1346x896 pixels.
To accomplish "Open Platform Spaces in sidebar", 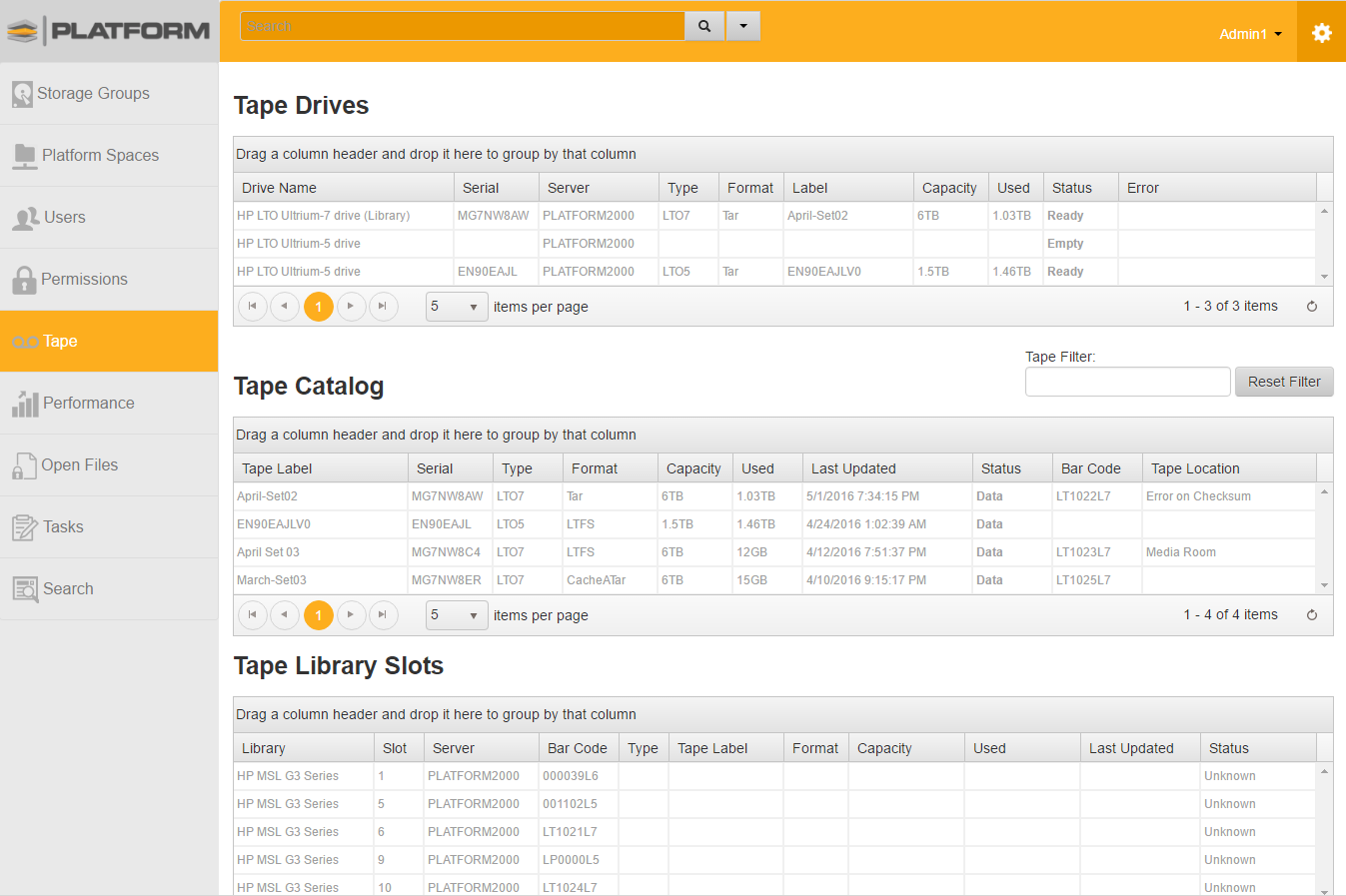I will click(x=109, y=156).
